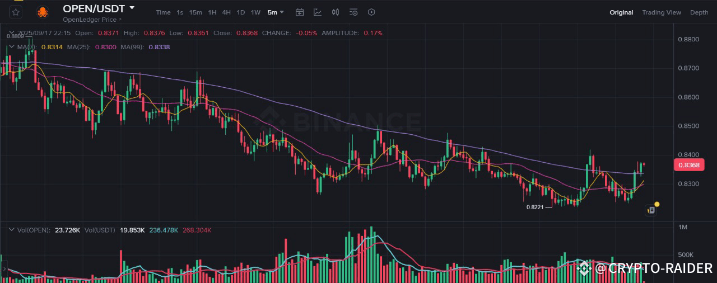Click the 0.8700 price axis label
Image resolution: width=717 pixels, height=283 pixels.
(x=688, y=68)
